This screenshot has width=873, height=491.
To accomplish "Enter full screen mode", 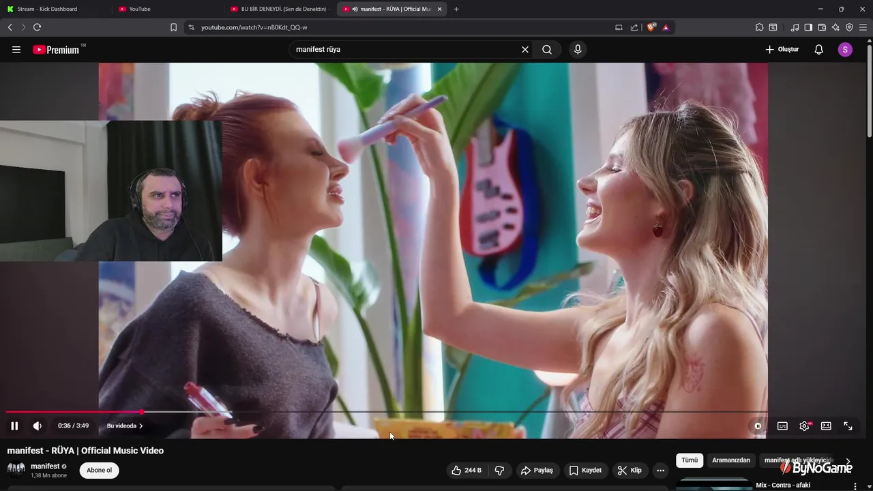I will click(848, 426).
